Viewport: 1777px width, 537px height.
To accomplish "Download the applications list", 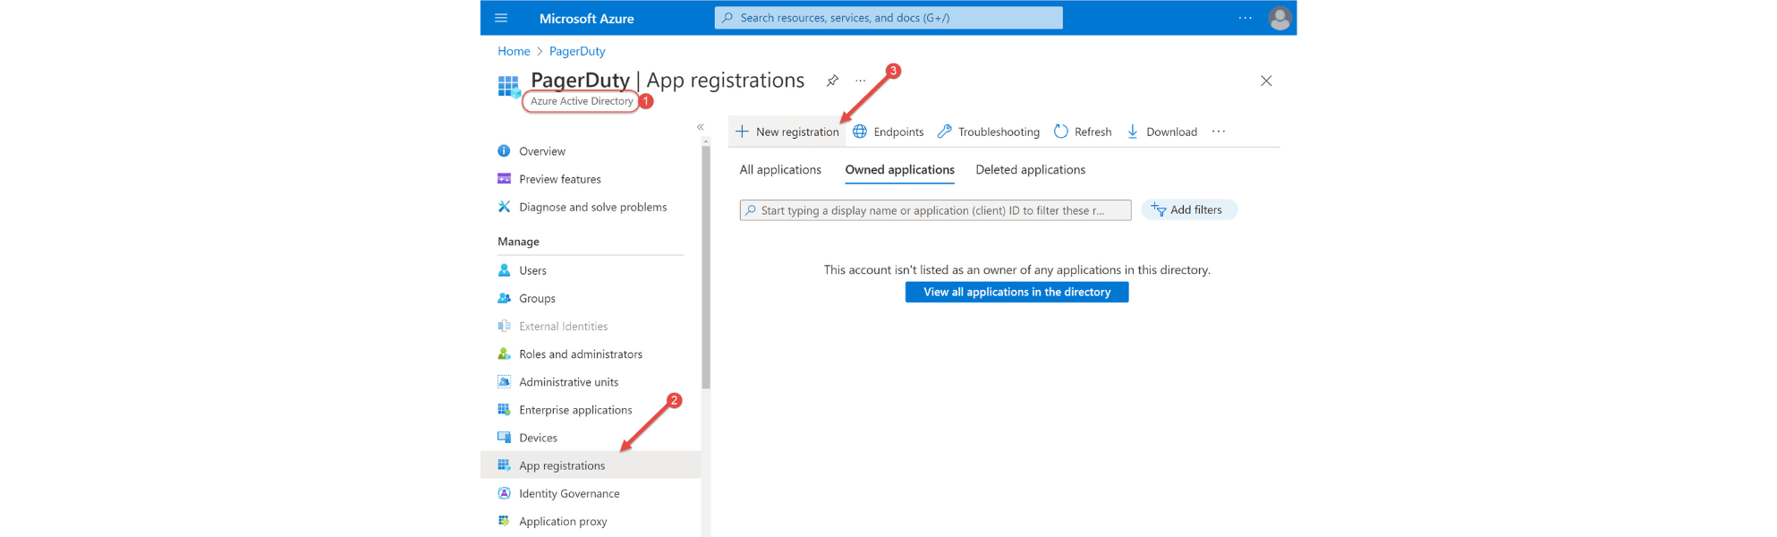I will click(x=1161, y=132).
